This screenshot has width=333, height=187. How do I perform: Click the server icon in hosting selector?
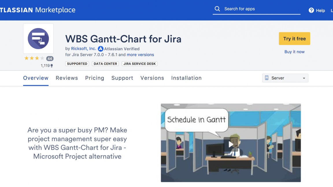[267, 78]
